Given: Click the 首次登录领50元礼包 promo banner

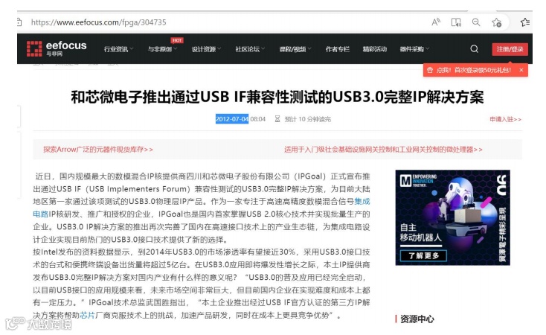Looking at the screenshot, I should click(x=474, y=70).
